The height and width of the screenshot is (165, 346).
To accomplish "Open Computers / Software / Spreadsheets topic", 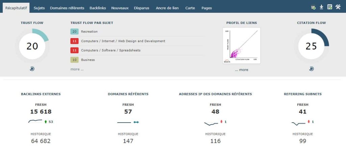I will [111, 51].
